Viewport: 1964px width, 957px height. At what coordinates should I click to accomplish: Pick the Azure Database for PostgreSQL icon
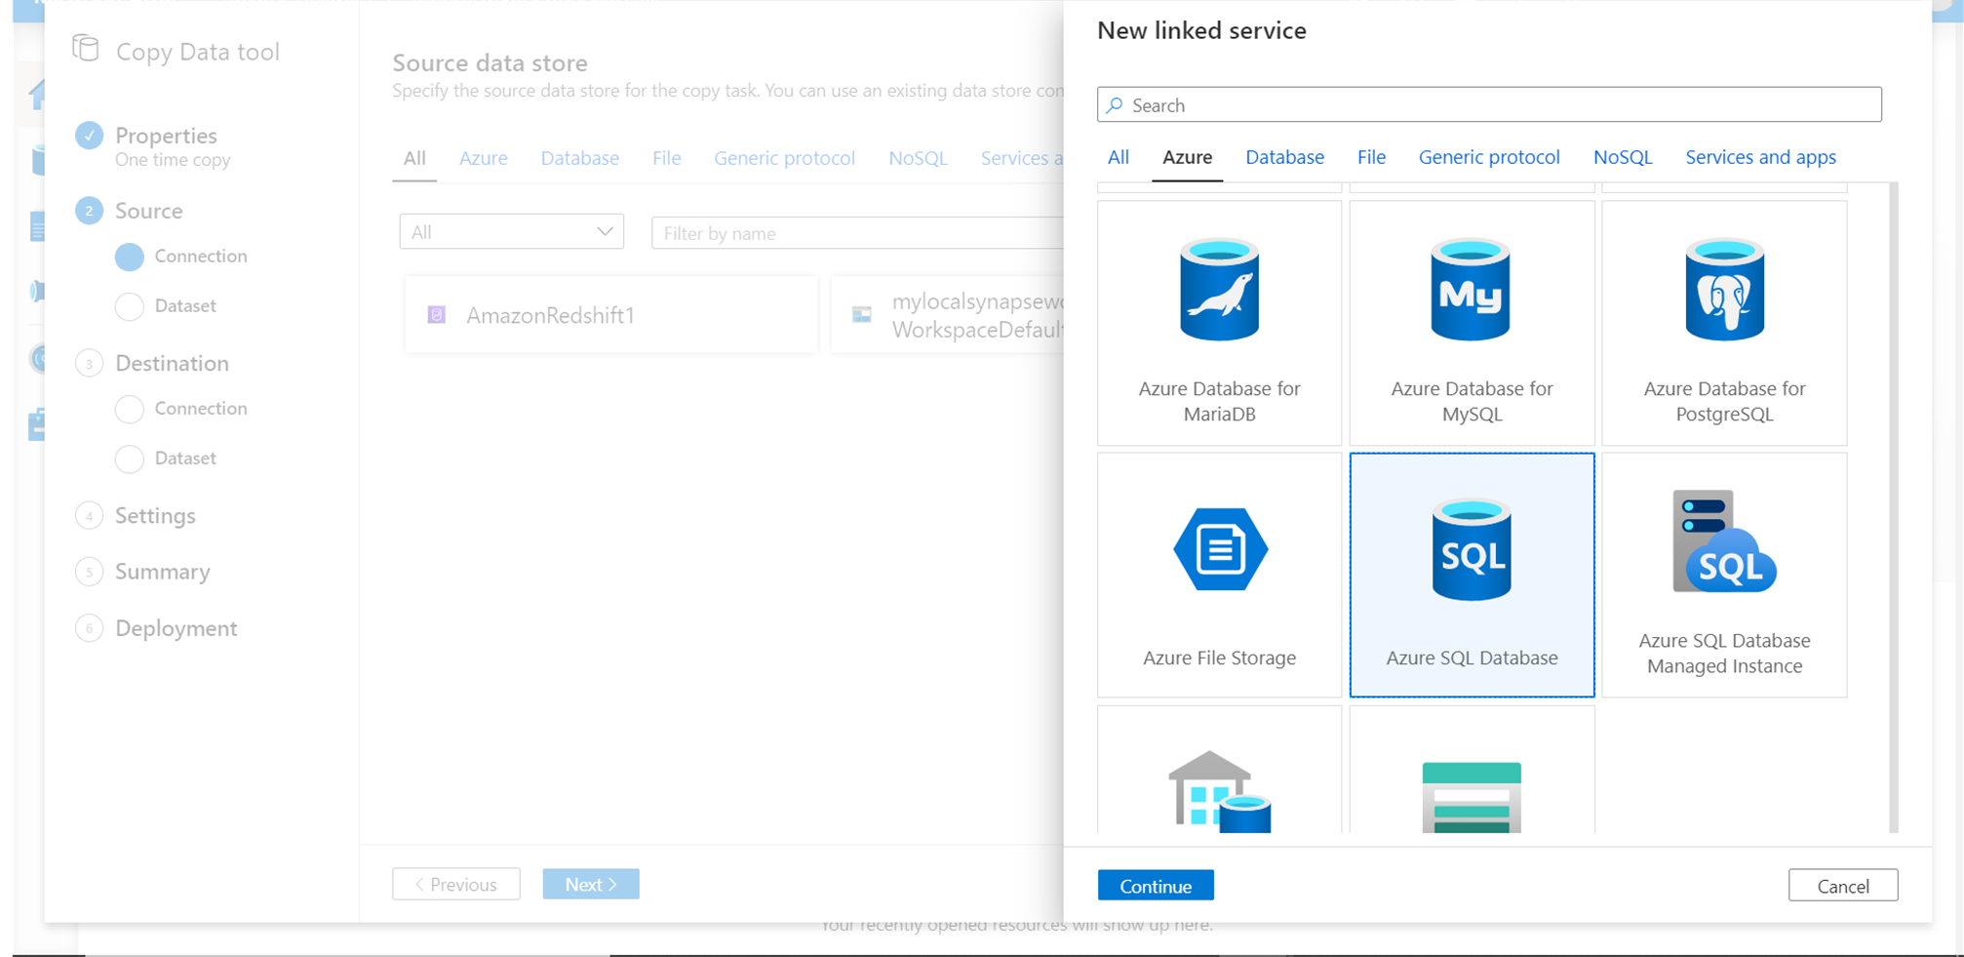(1724, 290)
